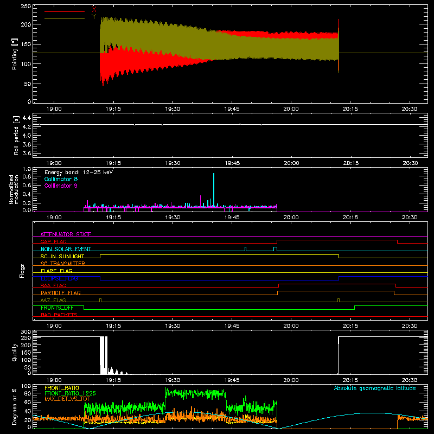Click the first cyan NON_SOLAR_EVENT pulse
This screenshot has height=434, width=434.
246,249
